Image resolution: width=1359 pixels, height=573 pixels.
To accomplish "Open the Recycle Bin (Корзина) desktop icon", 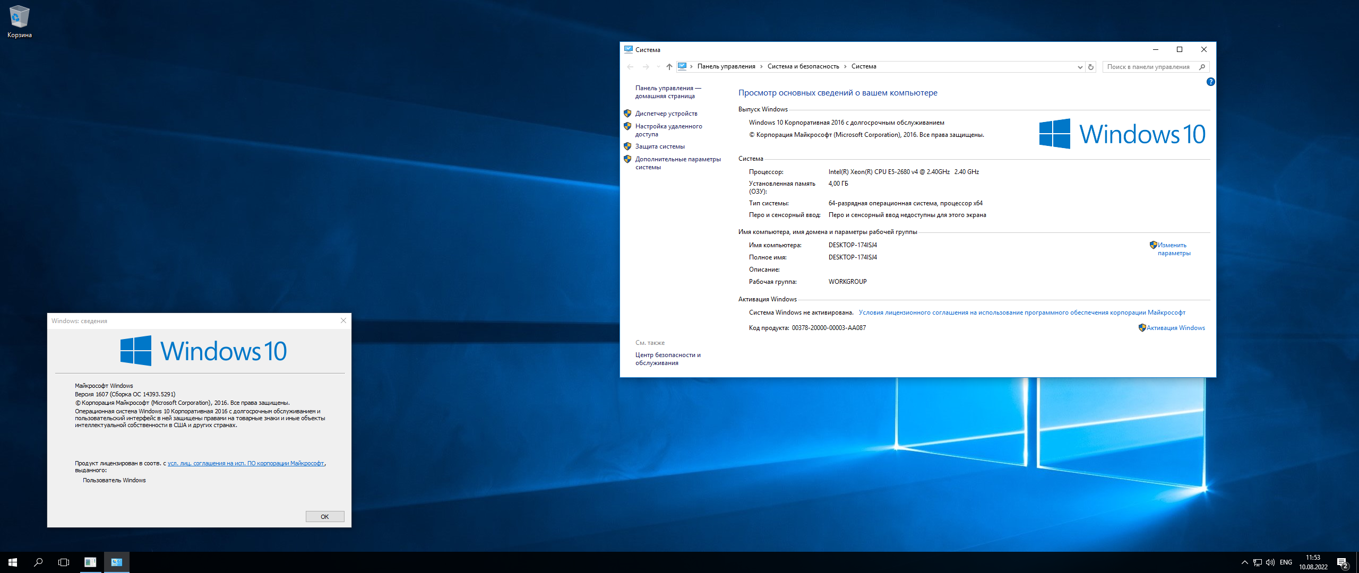I will [x=20, y=22].
